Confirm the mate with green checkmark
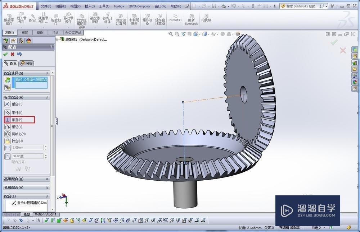Image resolution: width=360 pixels, height=232 pixels. coord(5,54)
